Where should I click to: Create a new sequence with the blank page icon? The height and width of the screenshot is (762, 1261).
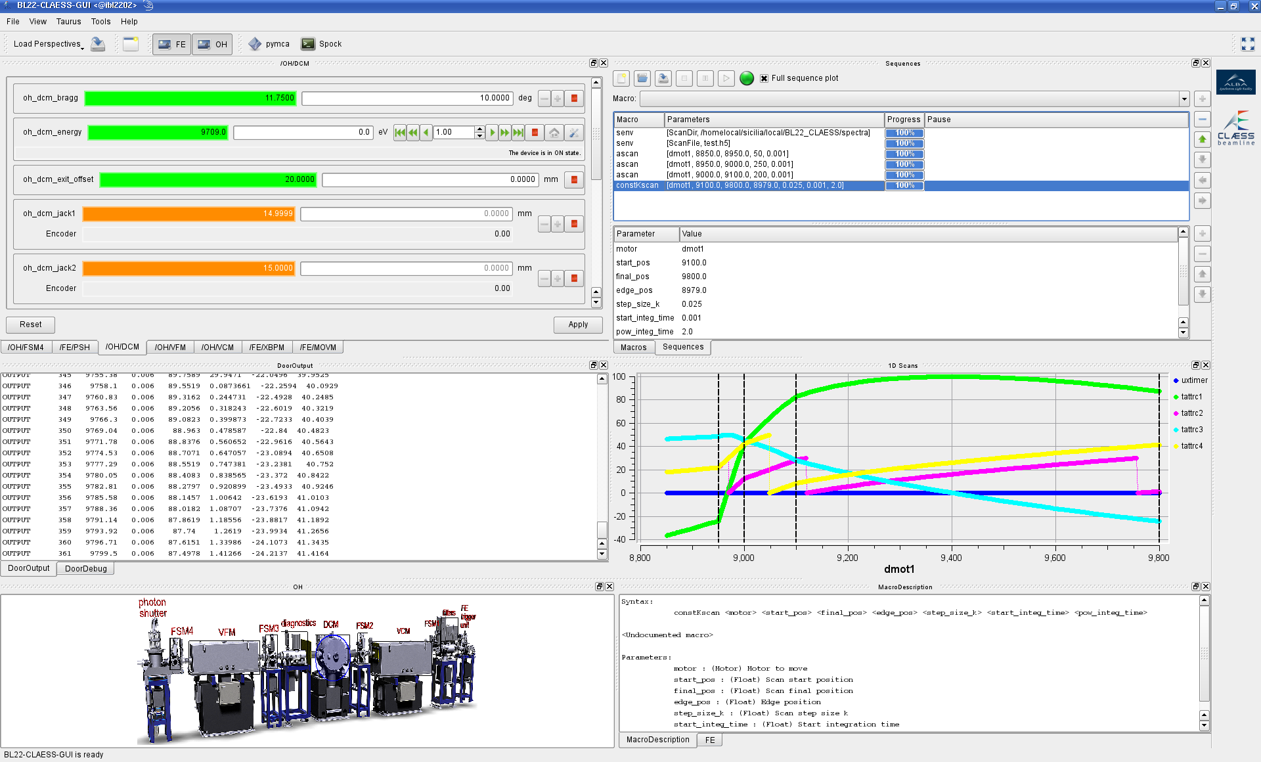(x=621, y=79)
